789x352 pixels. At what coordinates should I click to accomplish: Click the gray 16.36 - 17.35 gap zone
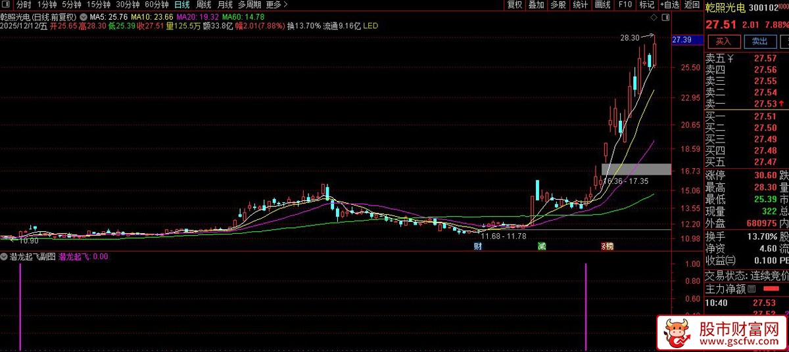(636, 169)
